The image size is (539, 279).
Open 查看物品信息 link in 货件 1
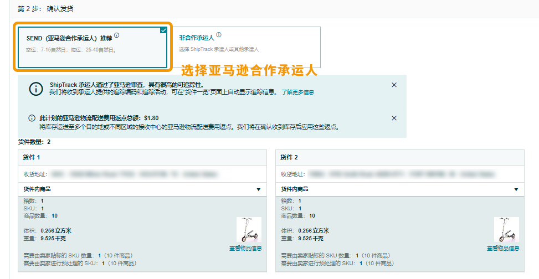245,249
